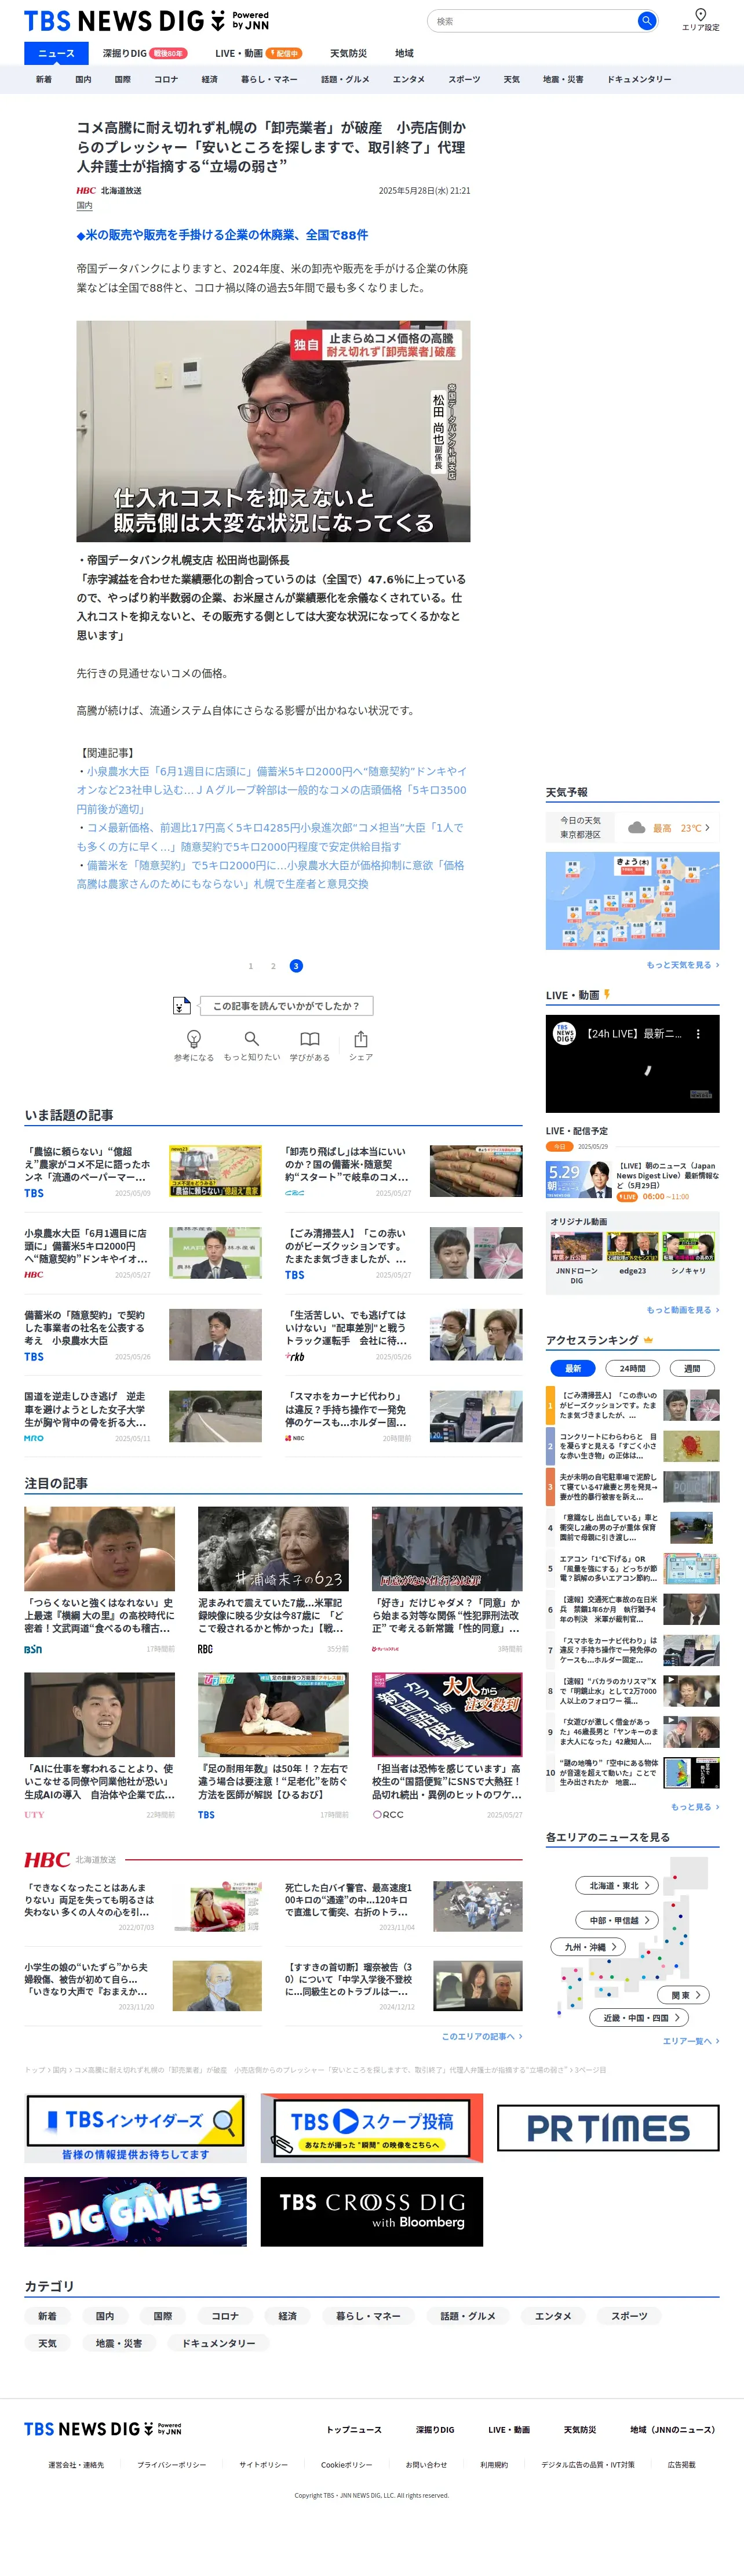Screen dimensions: 744x2576
Task: Open the 経済 submenu item
Action: (x=210, y=79)
